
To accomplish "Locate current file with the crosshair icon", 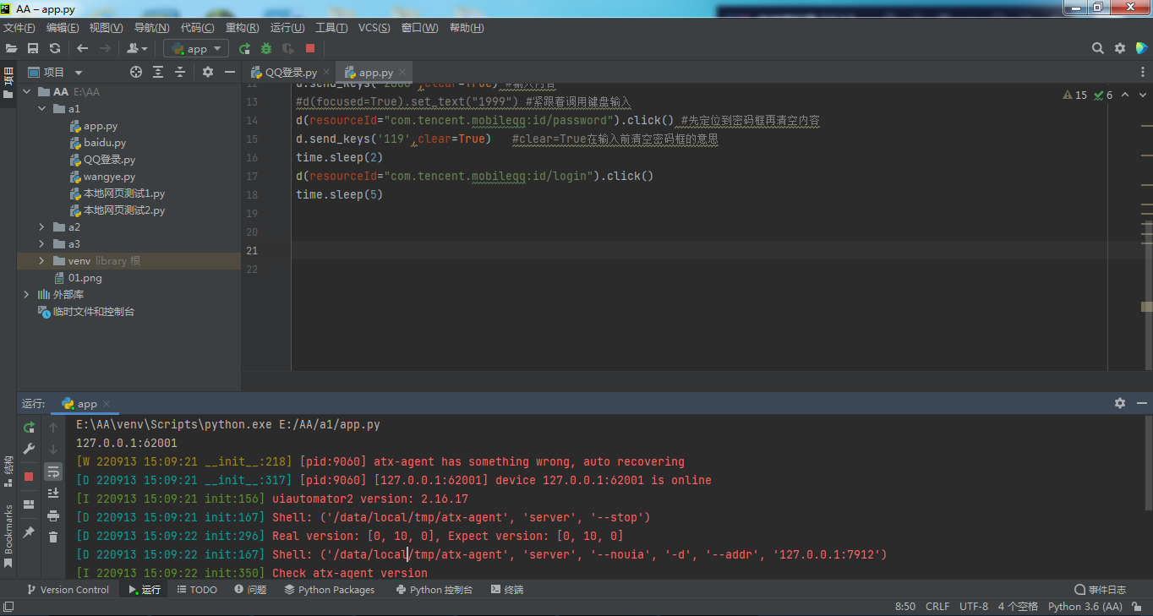I will point(135,72).
